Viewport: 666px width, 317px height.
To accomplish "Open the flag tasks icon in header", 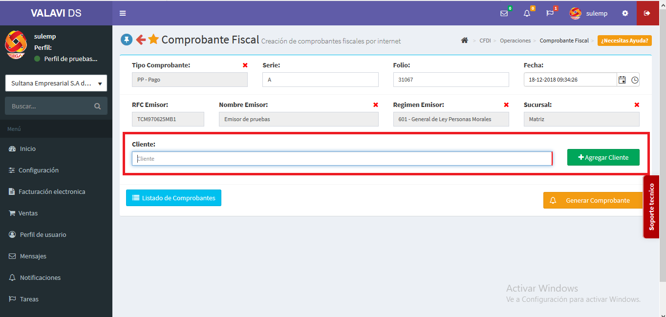I will pyautogui.click(x=550, y=13).
